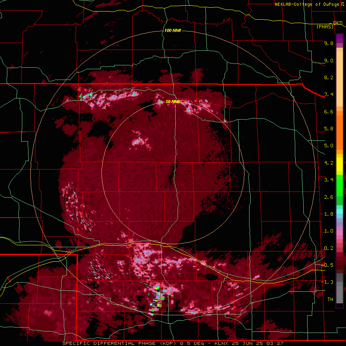Pick the purple segment of the color bar
The image size is (346, 346).
pyautogui.click(x=339, y=38)
